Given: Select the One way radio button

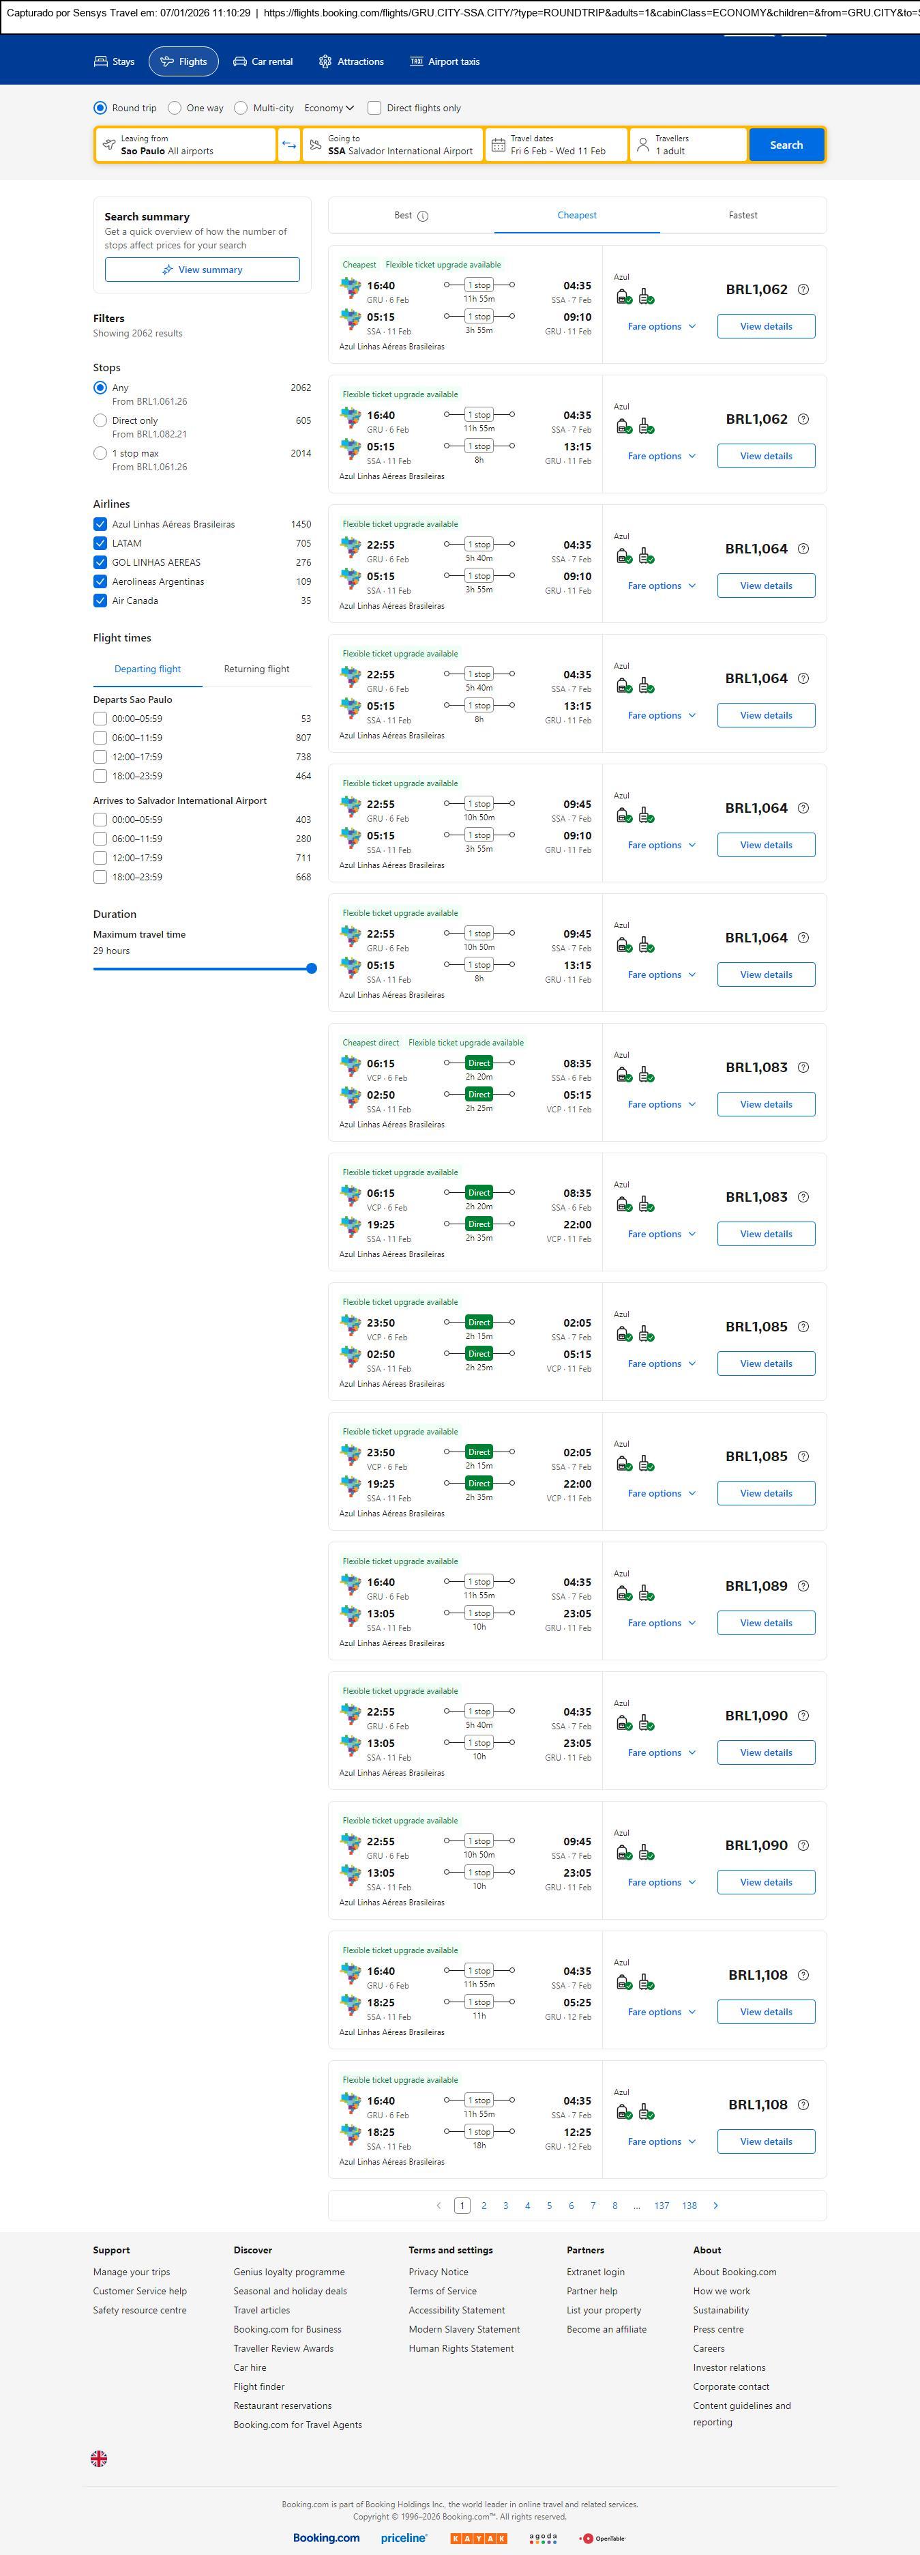Looking at the screenshot, I should pos(175,108).
